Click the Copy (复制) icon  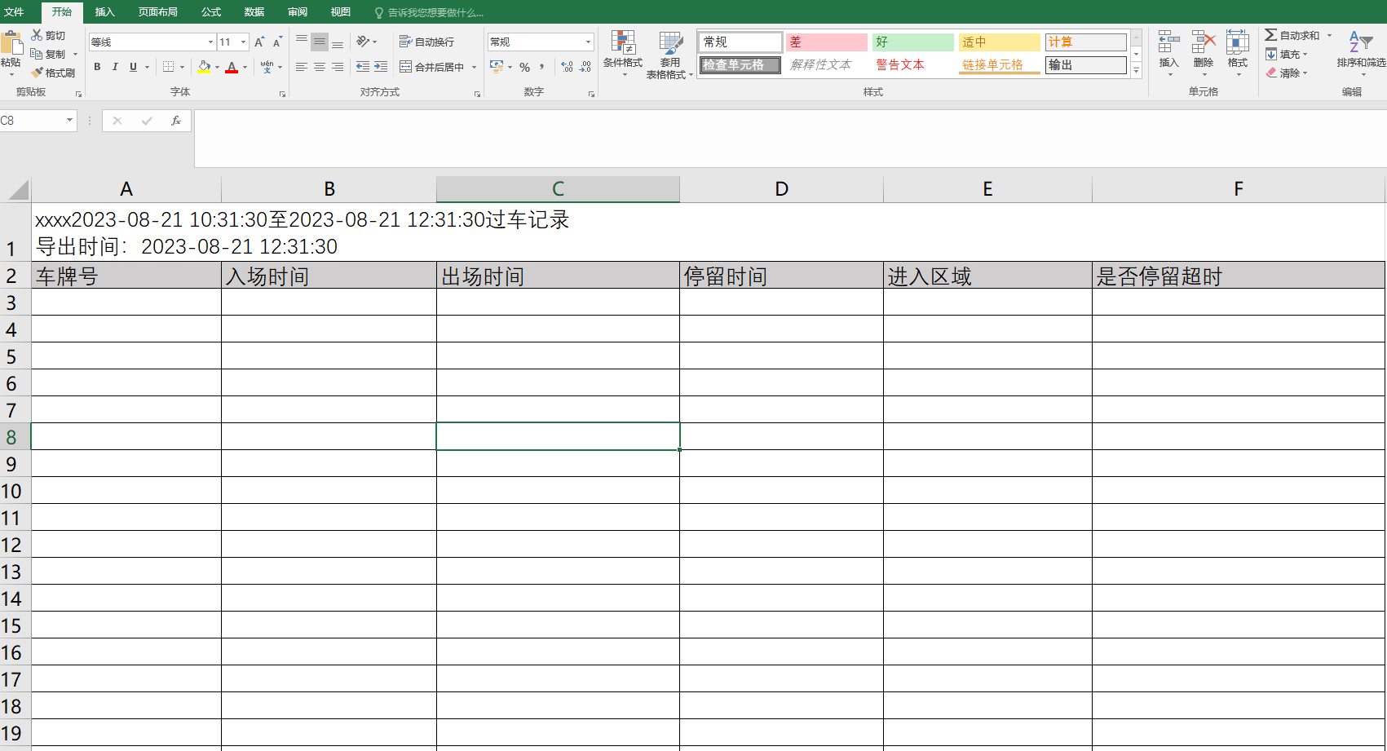pyautogui.click(x=37, y=54)
